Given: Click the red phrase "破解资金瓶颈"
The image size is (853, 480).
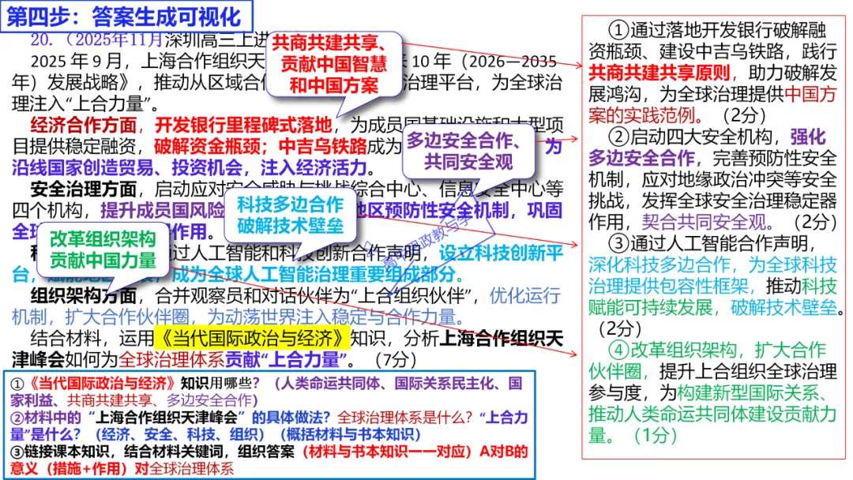Looking at the screenshot, I should (x=208, y=146).
